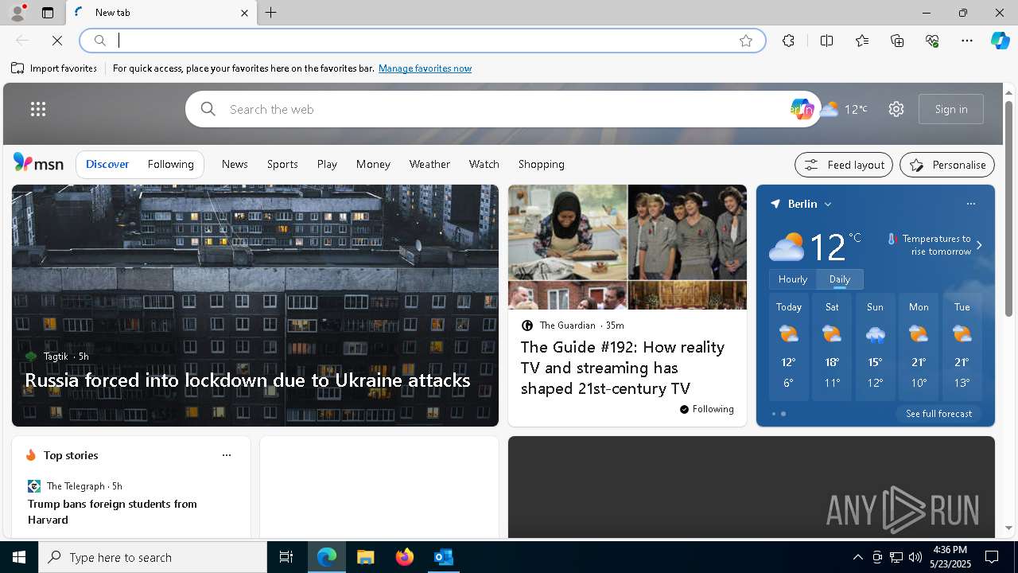Viewport: 1018px width, 573px height.
Task: Go to the Watch section
Action: (x=484, y=164)
